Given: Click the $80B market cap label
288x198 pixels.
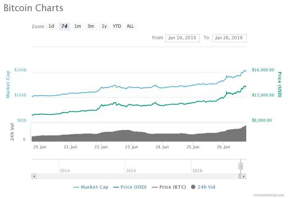Looking at the screenshot, I should pyautogui.click(x=22, y=120).
